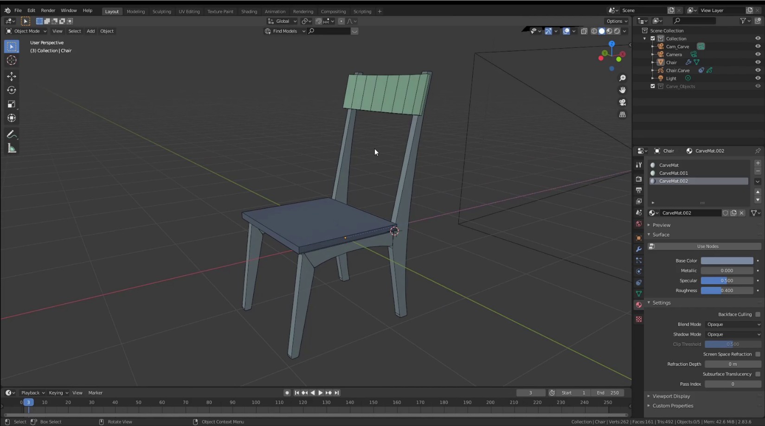The width and height of the screenshot is (765, 426).
Task: Open the viewport Add menu
Action: (x=90, y=31)
